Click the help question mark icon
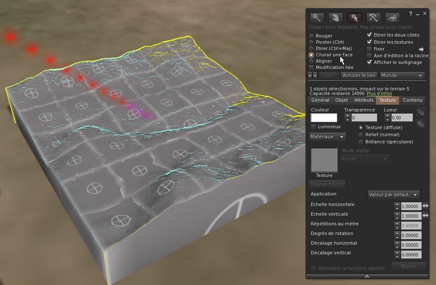Screen dimensions: 436x285 click(410, 13)
